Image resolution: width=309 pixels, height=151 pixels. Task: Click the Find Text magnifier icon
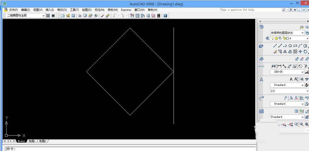302,79
